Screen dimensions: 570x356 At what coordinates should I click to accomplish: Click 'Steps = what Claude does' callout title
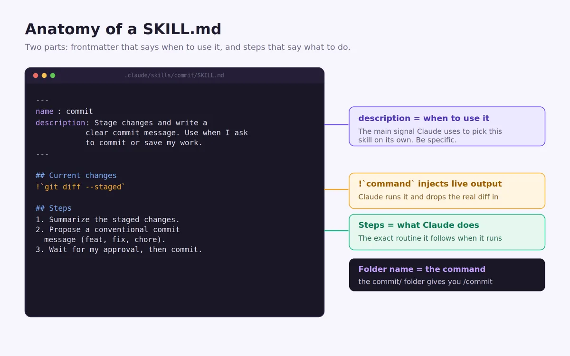[419, 225]
